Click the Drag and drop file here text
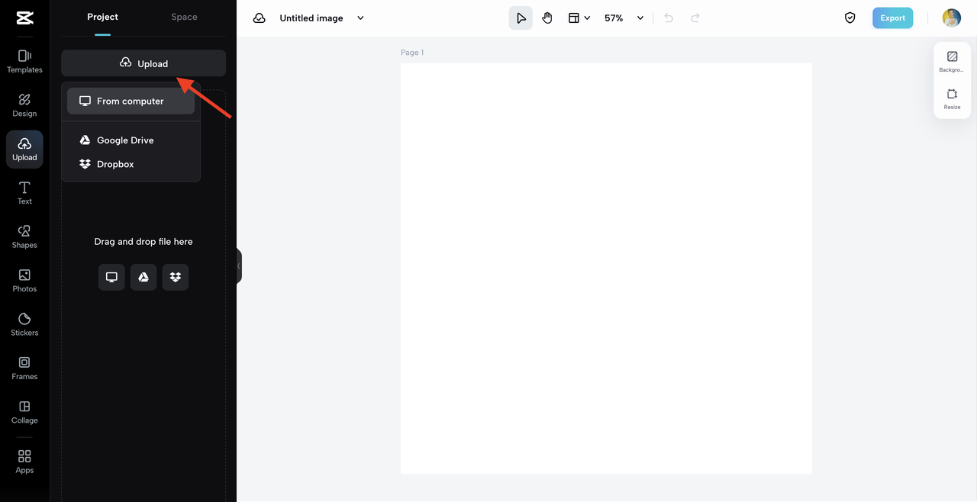Screen dimensions: 977x502 tap(143, 241)
